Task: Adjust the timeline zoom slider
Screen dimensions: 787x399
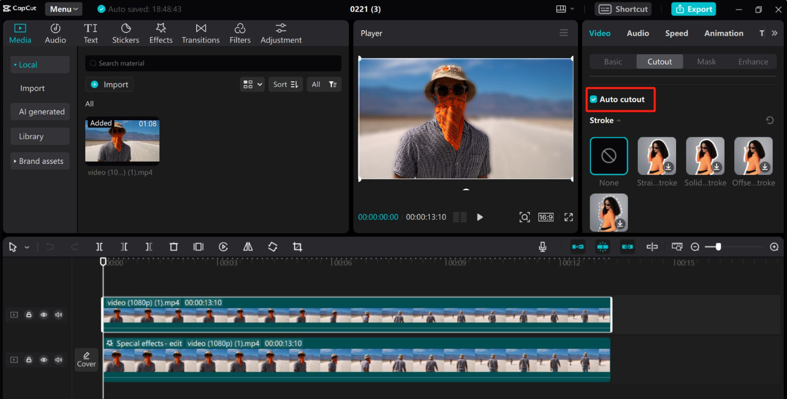Action: pos(718,246)
